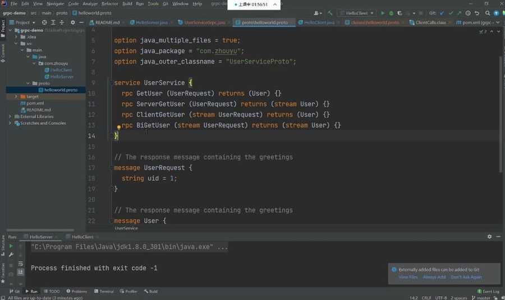Click the Git push arrow icon
The image size is (505, 300).
coord(459,13)
